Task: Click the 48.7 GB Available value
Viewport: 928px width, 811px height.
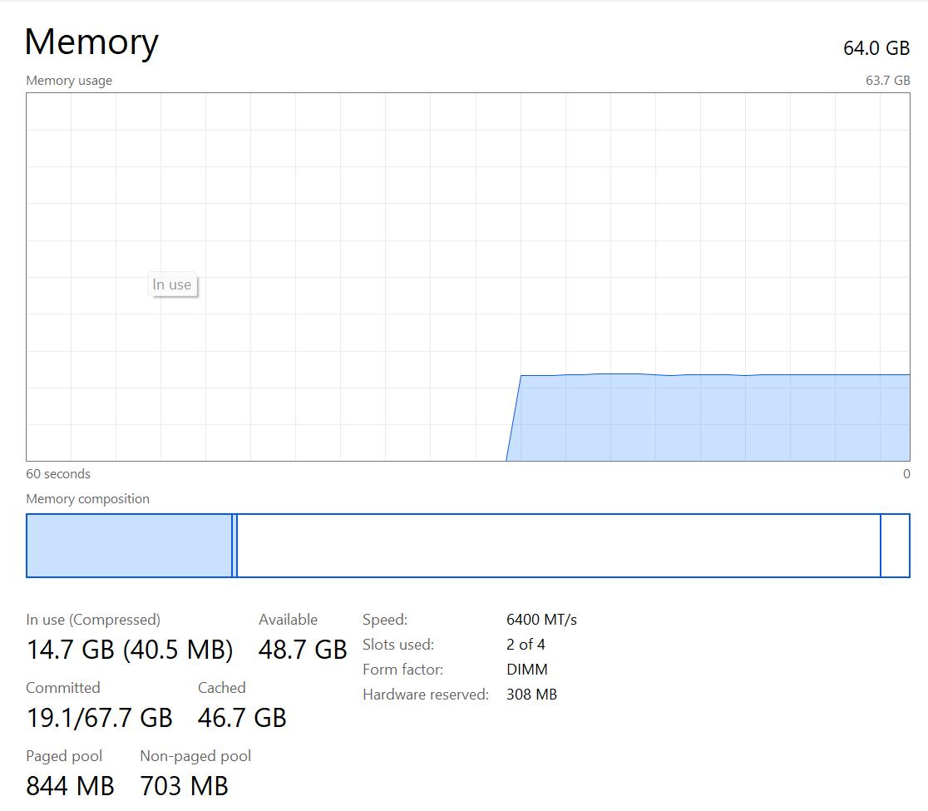Action: 302,650
